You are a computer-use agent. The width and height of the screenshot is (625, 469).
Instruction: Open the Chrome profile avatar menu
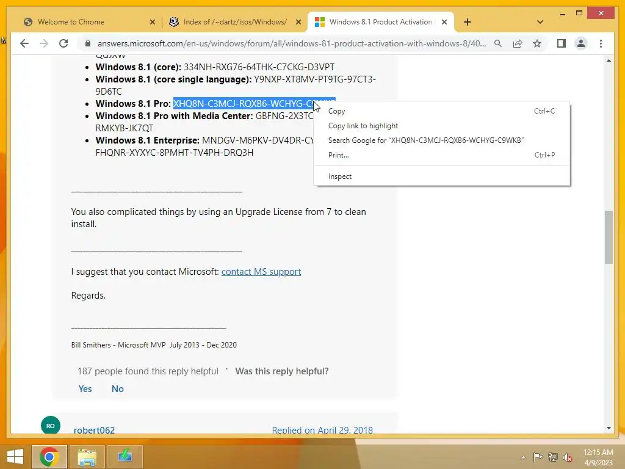581,43
